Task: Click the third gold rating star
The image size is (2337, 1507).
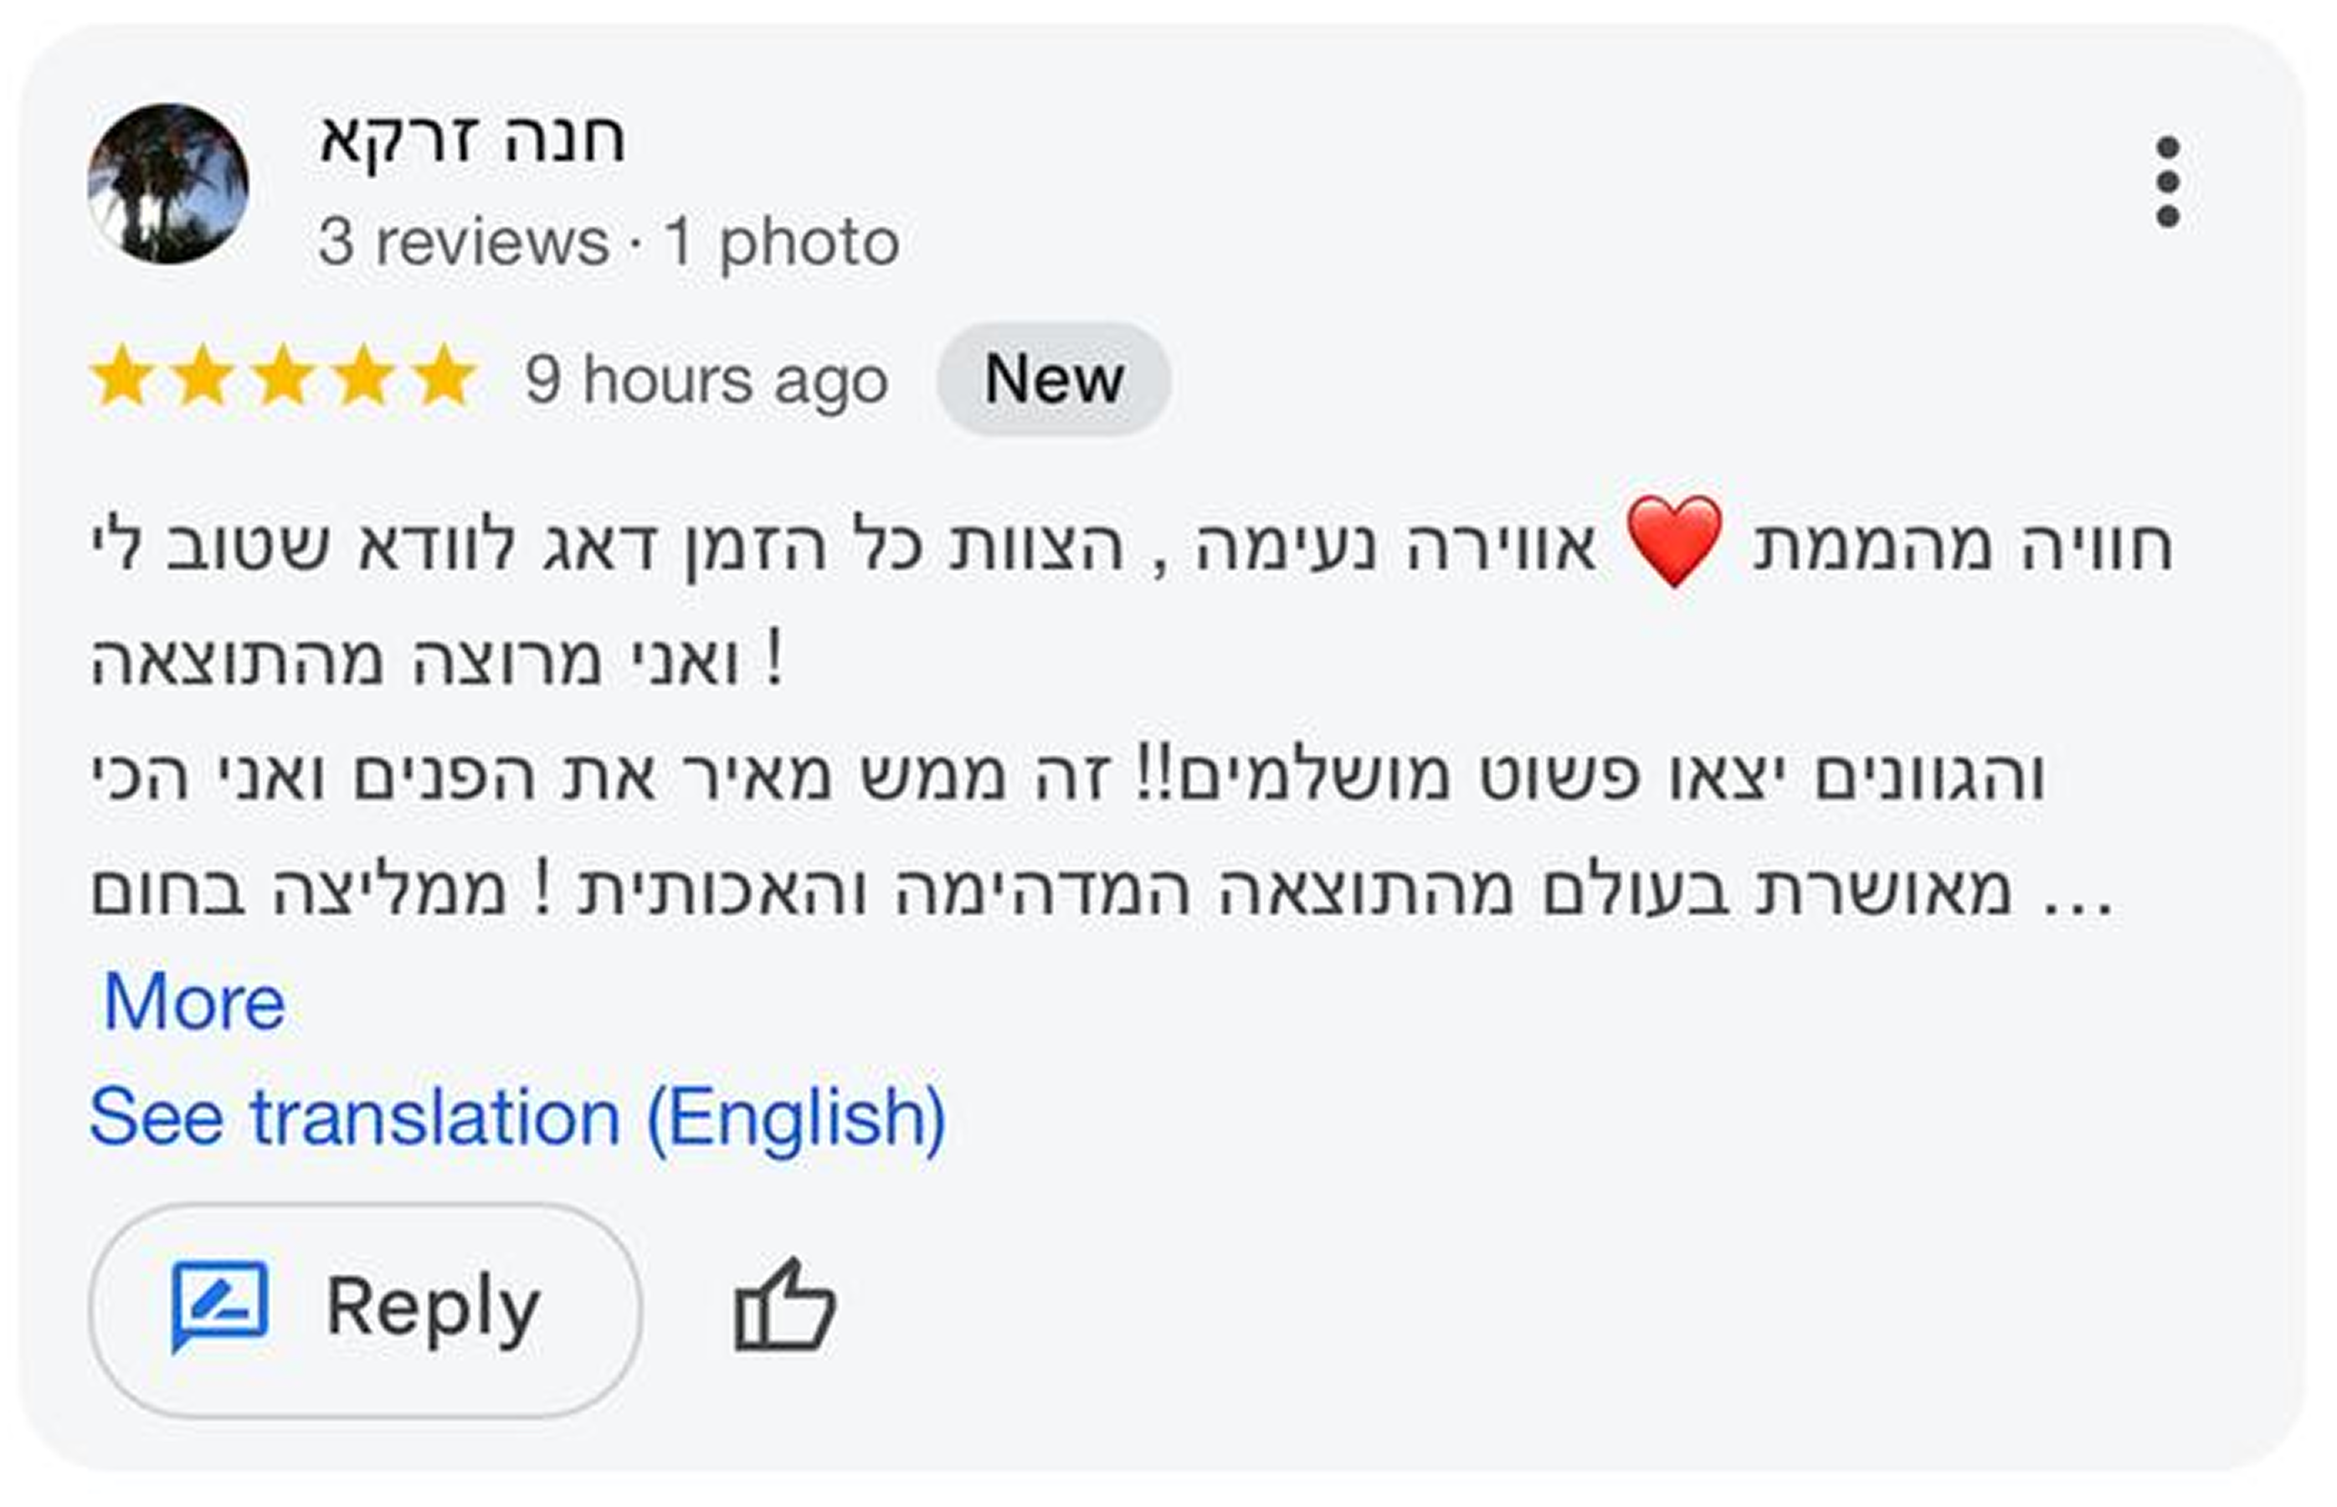Action: (x=284, y=376)
